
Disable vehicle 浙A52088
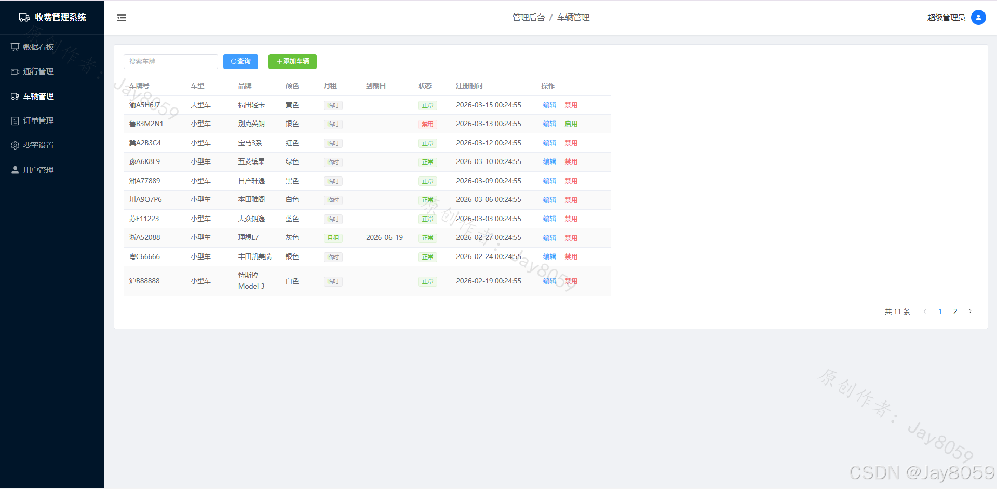click(571, 238)
